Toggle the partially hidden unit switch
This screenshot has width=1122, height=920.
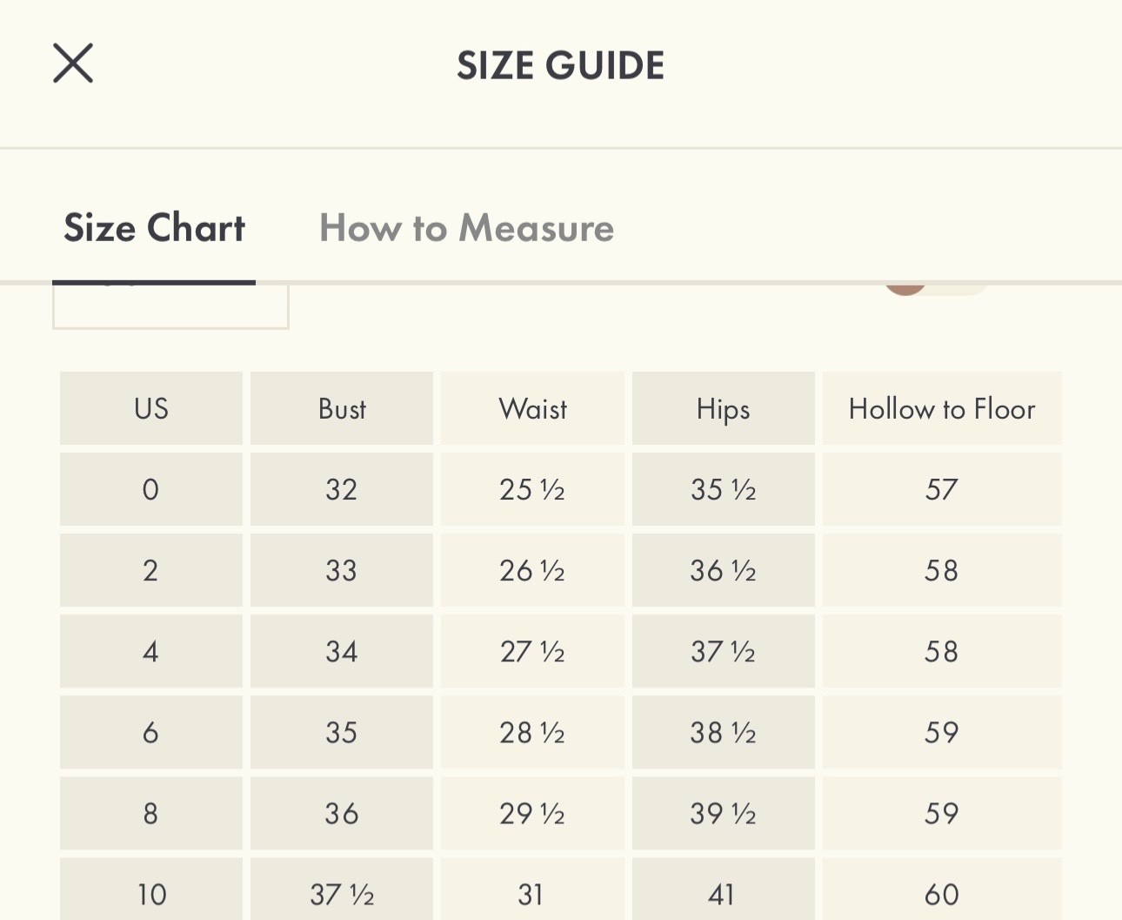tap(935, 288)
